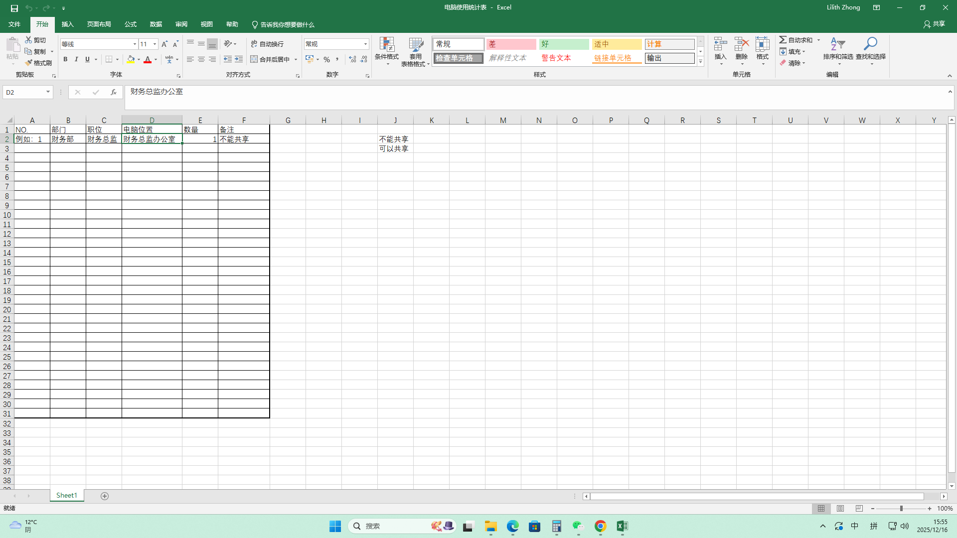957x538 pixels.
Task: Click the percent style icon
Action: pyautogui.click(x=326, y=59)
